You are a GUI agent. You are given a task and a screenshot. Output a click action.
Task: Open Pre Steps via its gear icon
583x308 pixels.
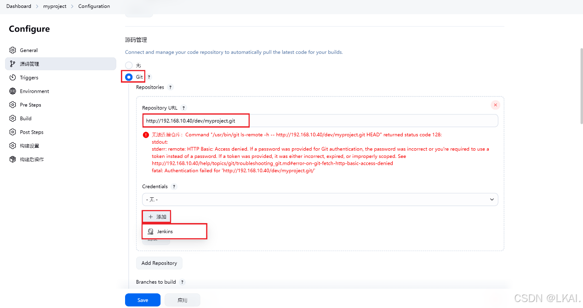point(12,105)
